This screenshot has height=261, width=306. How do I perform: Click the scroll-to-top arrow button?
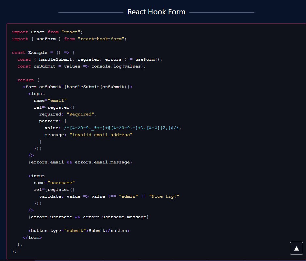coord(296,248)
